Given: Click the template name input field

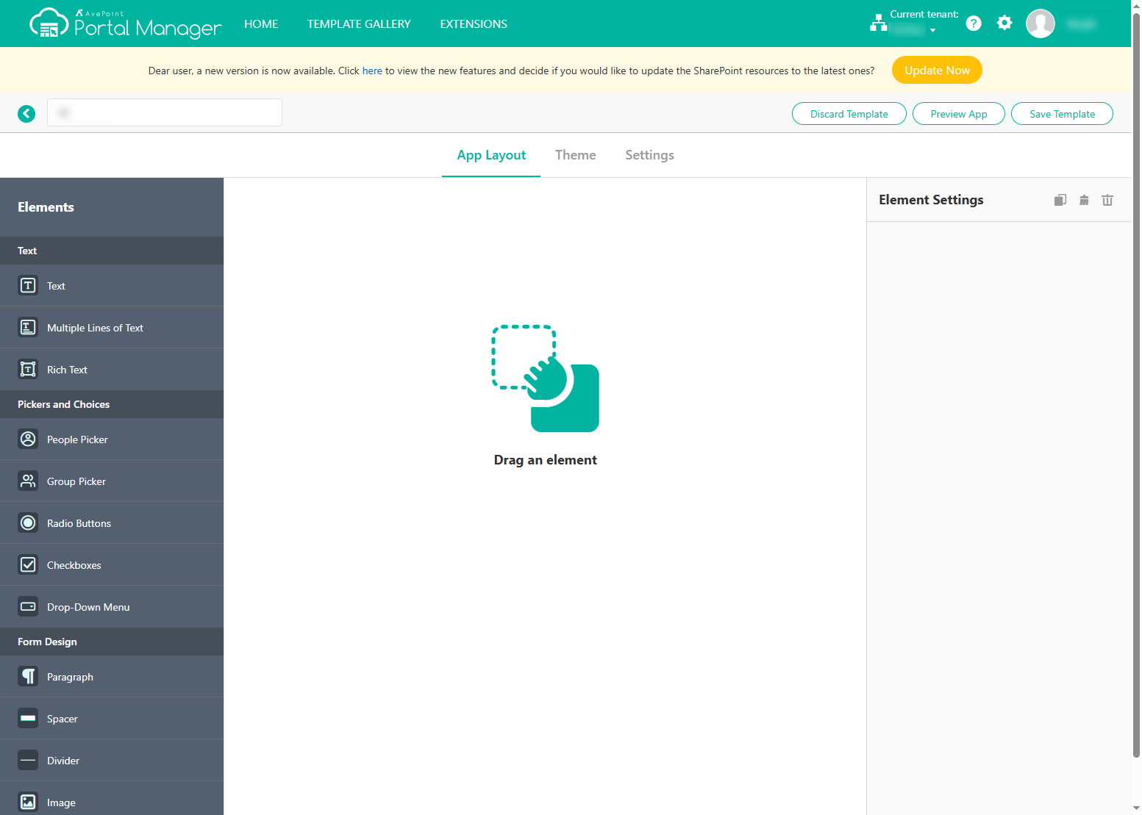Looking at the screenshot, I should pos(164,112).
